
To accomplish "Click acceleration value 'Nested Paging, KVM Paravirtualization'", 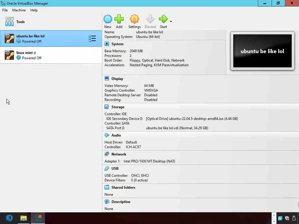I will pyautogui.click(x=159, y=65).
